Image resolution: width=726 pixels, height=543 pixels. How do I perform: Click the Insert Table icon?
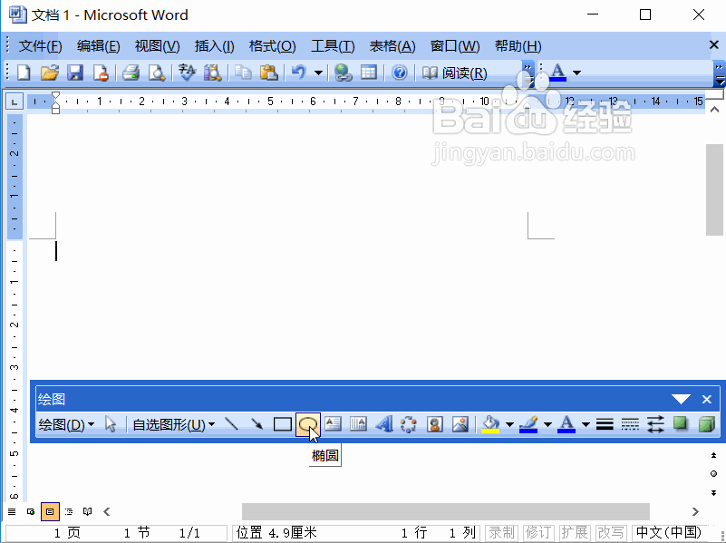coord(369,73)
